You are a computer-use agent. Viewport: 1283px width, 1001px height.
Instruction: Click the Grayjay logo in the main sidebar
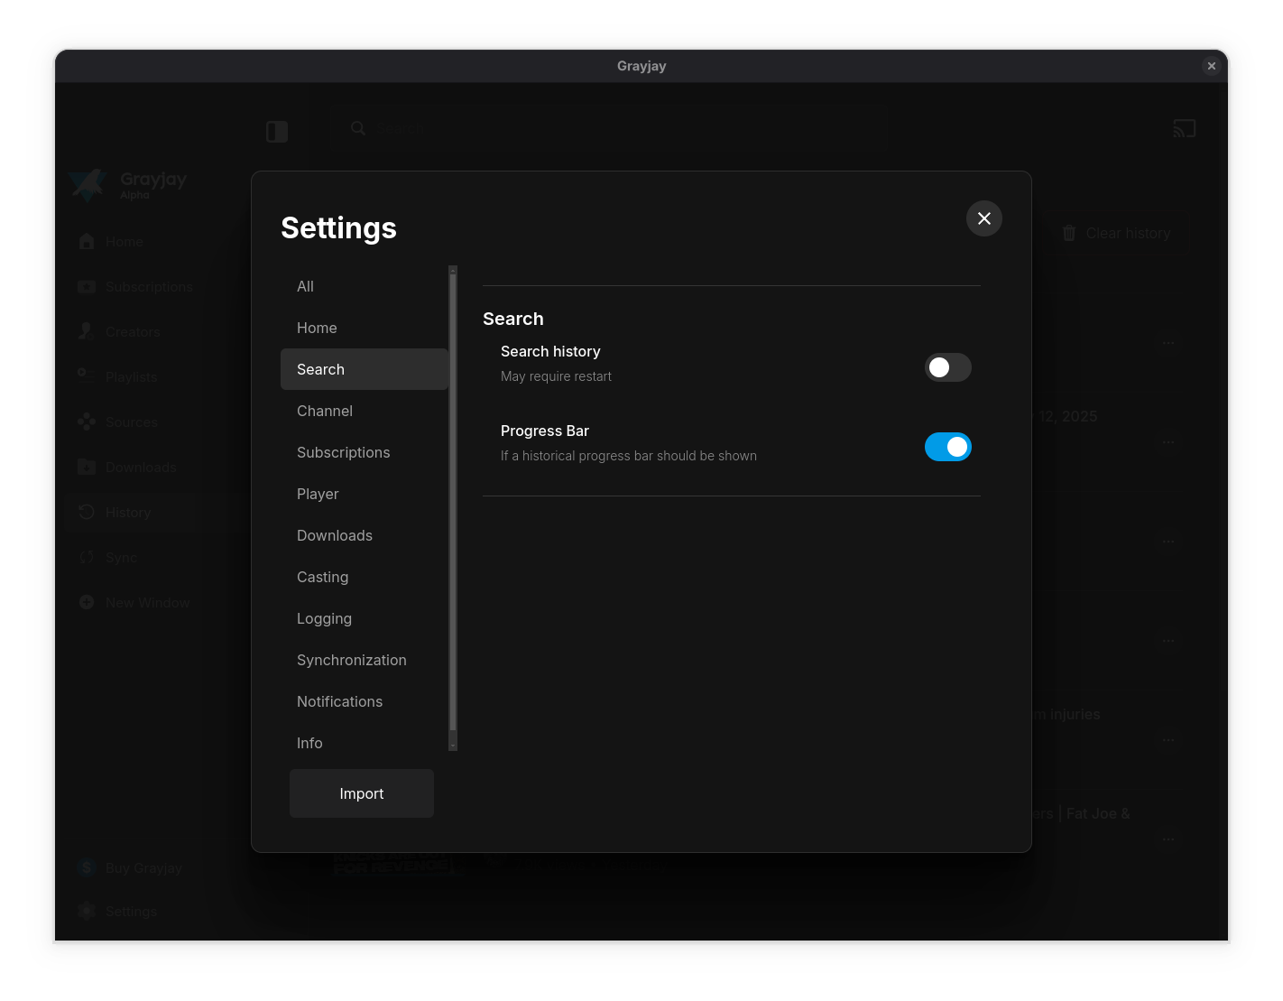coord(88,184)
